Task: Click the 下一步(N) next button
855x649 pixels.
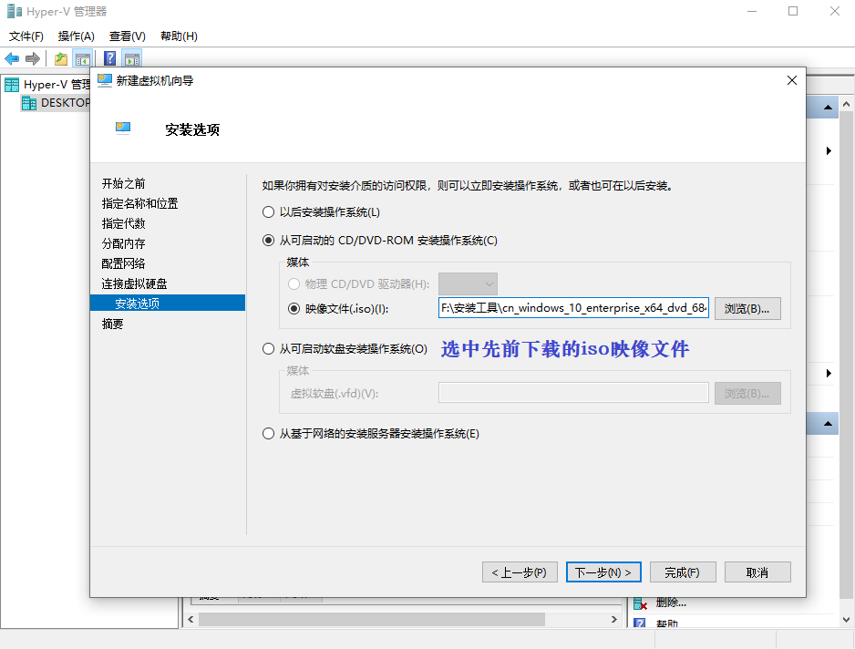Action: pyautogui.click(x=603, y=572)
